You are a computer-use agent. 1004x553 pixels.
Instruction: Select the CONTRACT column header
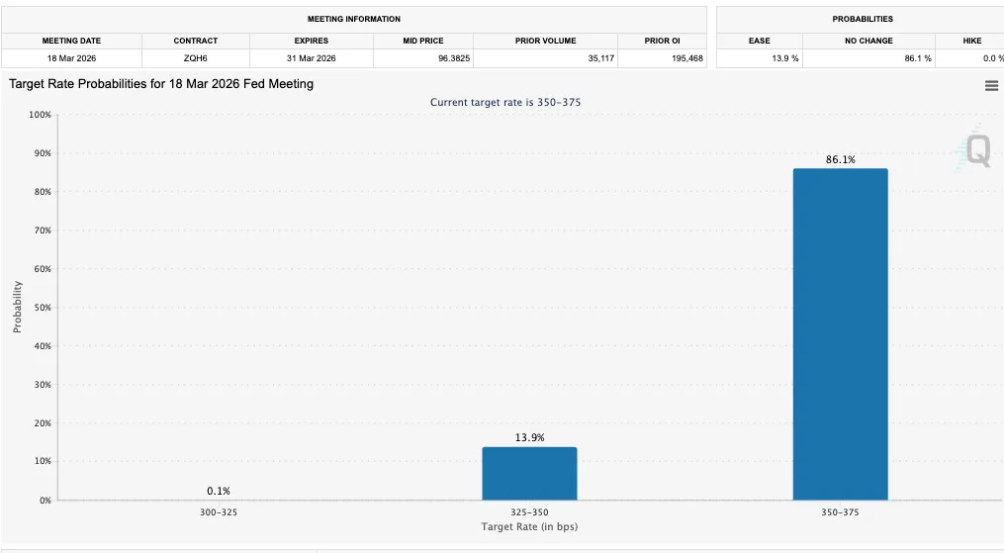point(196,41)
